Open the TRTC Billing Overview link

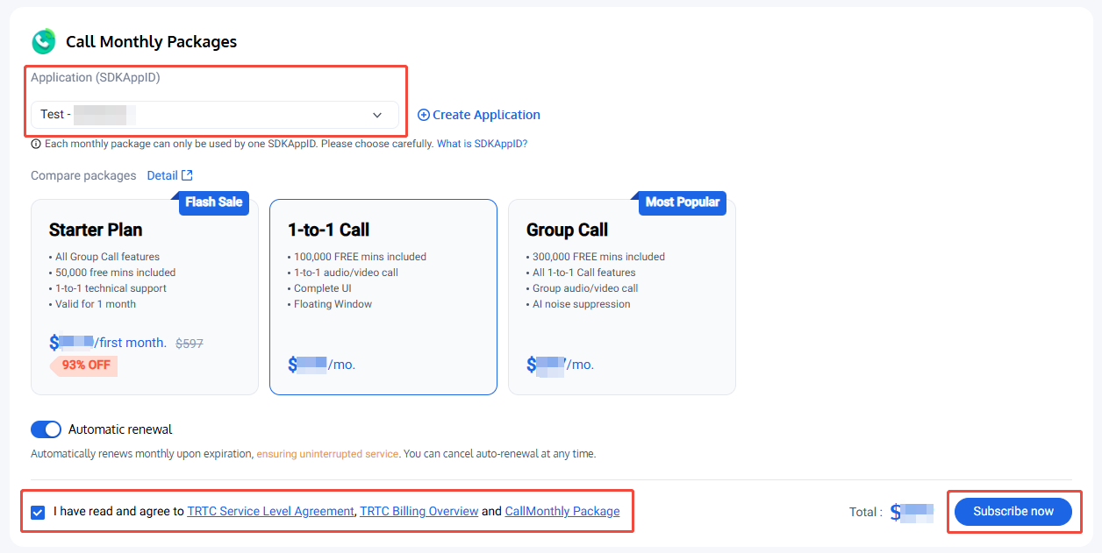coord(419,512)
